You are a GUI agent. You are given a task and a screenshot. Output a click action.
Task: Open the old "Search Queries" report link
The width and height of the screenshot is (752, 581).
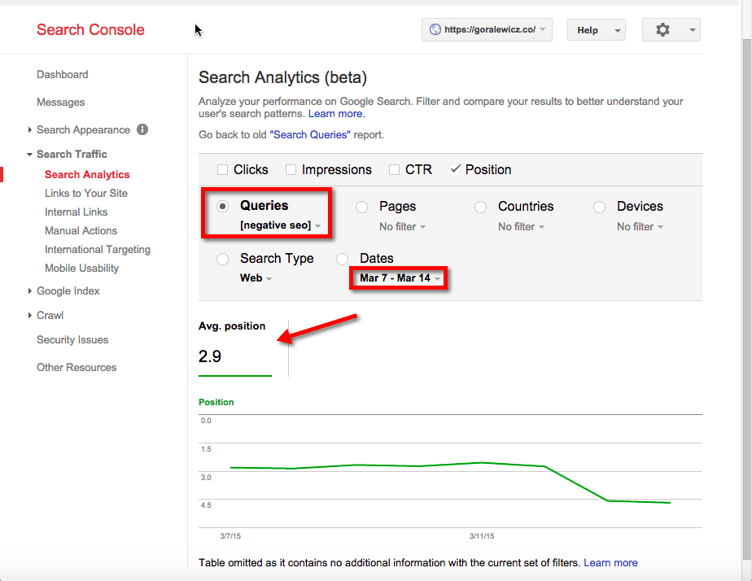click(x=310, y=135)
